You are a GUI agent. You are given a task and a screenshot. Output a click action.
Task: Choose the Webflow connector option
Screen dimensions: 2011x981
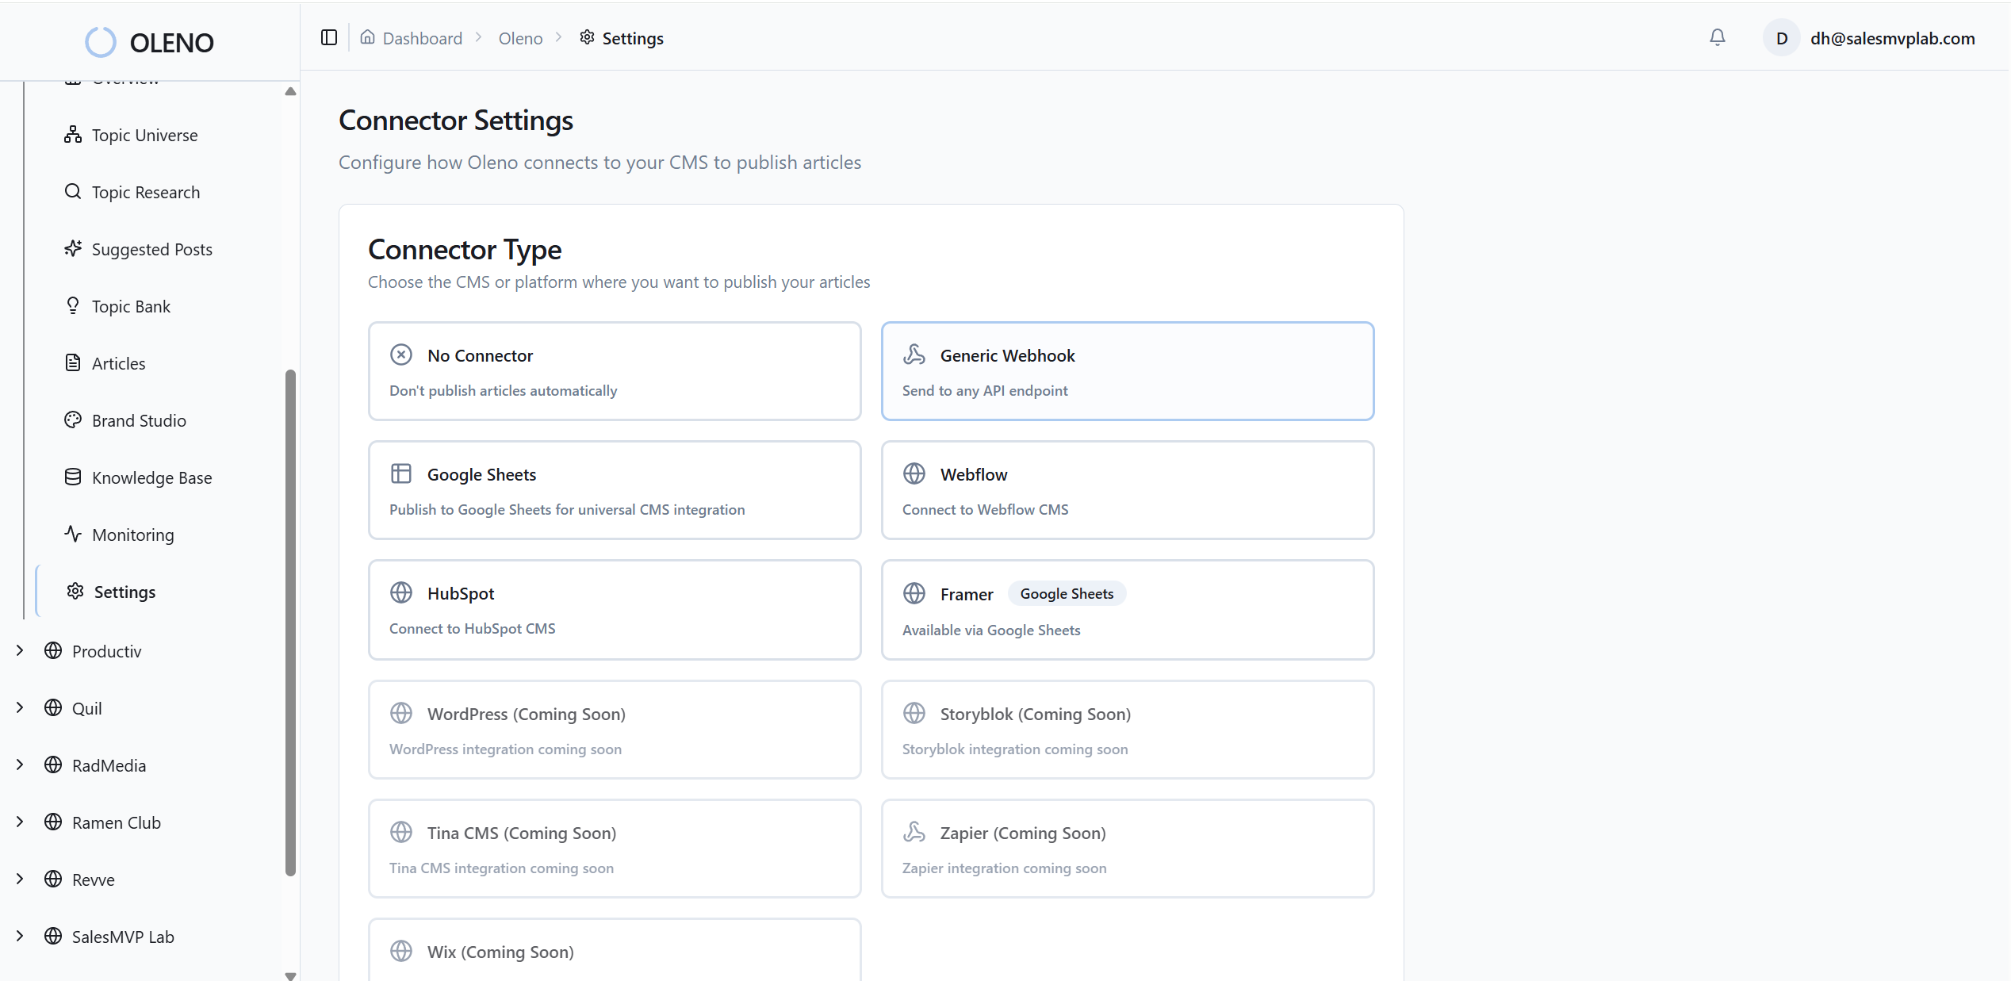point(1127,490)
